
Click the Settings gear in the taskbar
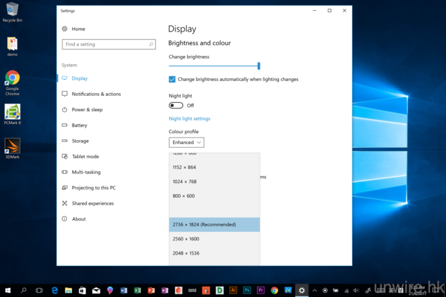301,291
